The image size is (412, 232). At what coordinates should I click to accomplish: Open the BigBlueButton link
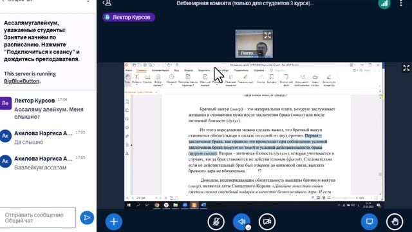pos(21,81)
